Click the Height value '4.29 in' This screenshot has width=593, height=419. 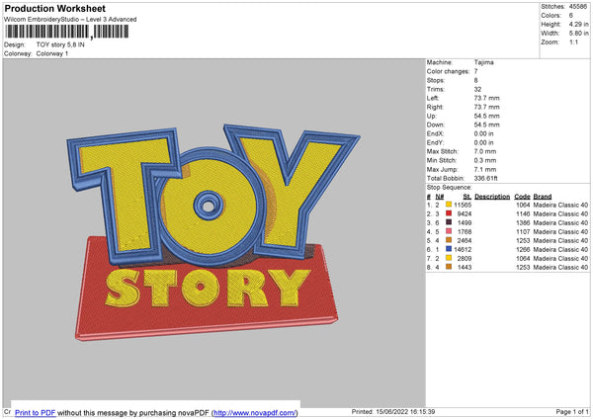578,24
